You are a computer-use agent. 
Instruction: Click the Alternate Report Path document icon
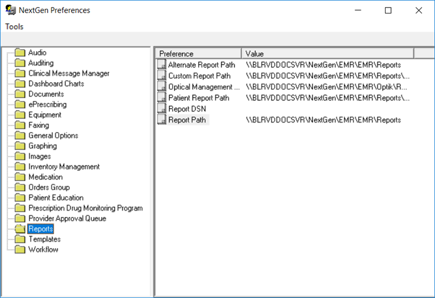pos(162,65)
